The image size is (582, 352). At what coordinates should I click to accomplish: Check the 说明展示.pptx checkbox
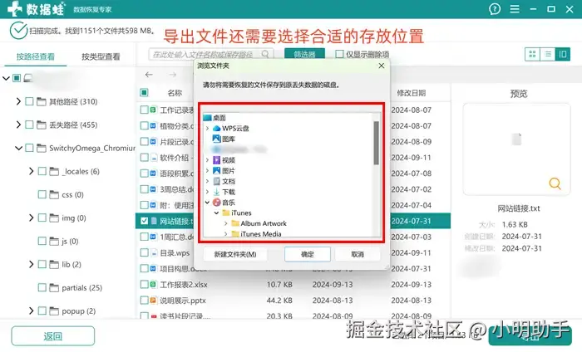tap(144, 301)
